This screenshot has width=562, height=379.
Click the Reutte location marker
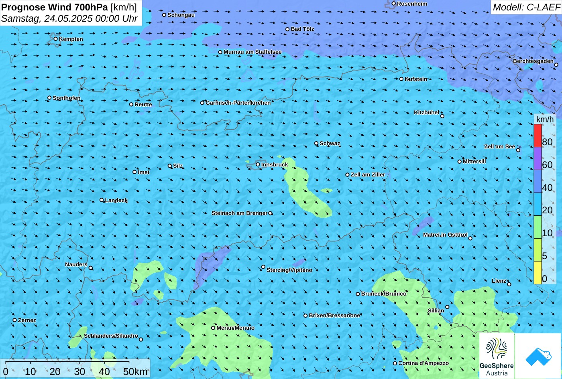point(131,104)
